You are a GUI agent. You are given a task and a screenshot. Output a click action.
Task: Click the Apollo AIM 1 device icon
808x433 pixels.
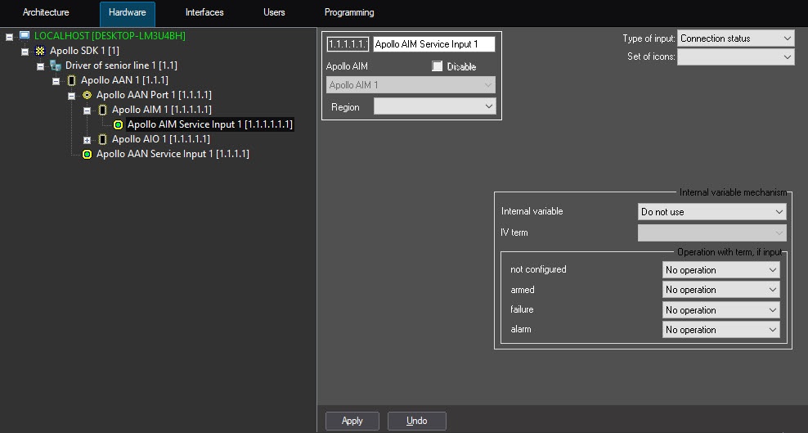102,110
